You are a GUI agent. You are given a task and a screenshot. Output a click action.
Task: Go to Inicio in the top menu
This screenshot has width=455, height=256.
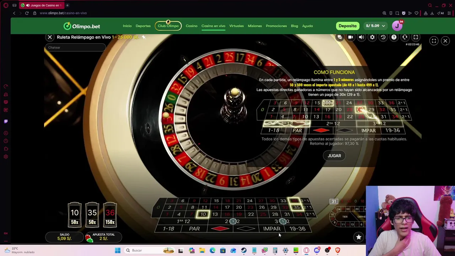127,26
